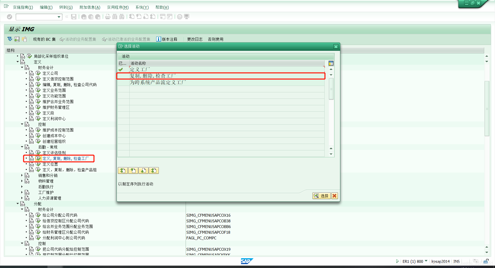Screen dimensions: 495x268
Task: Click the main tree's vertical scrollbar thumb
Action: point(487,108)
